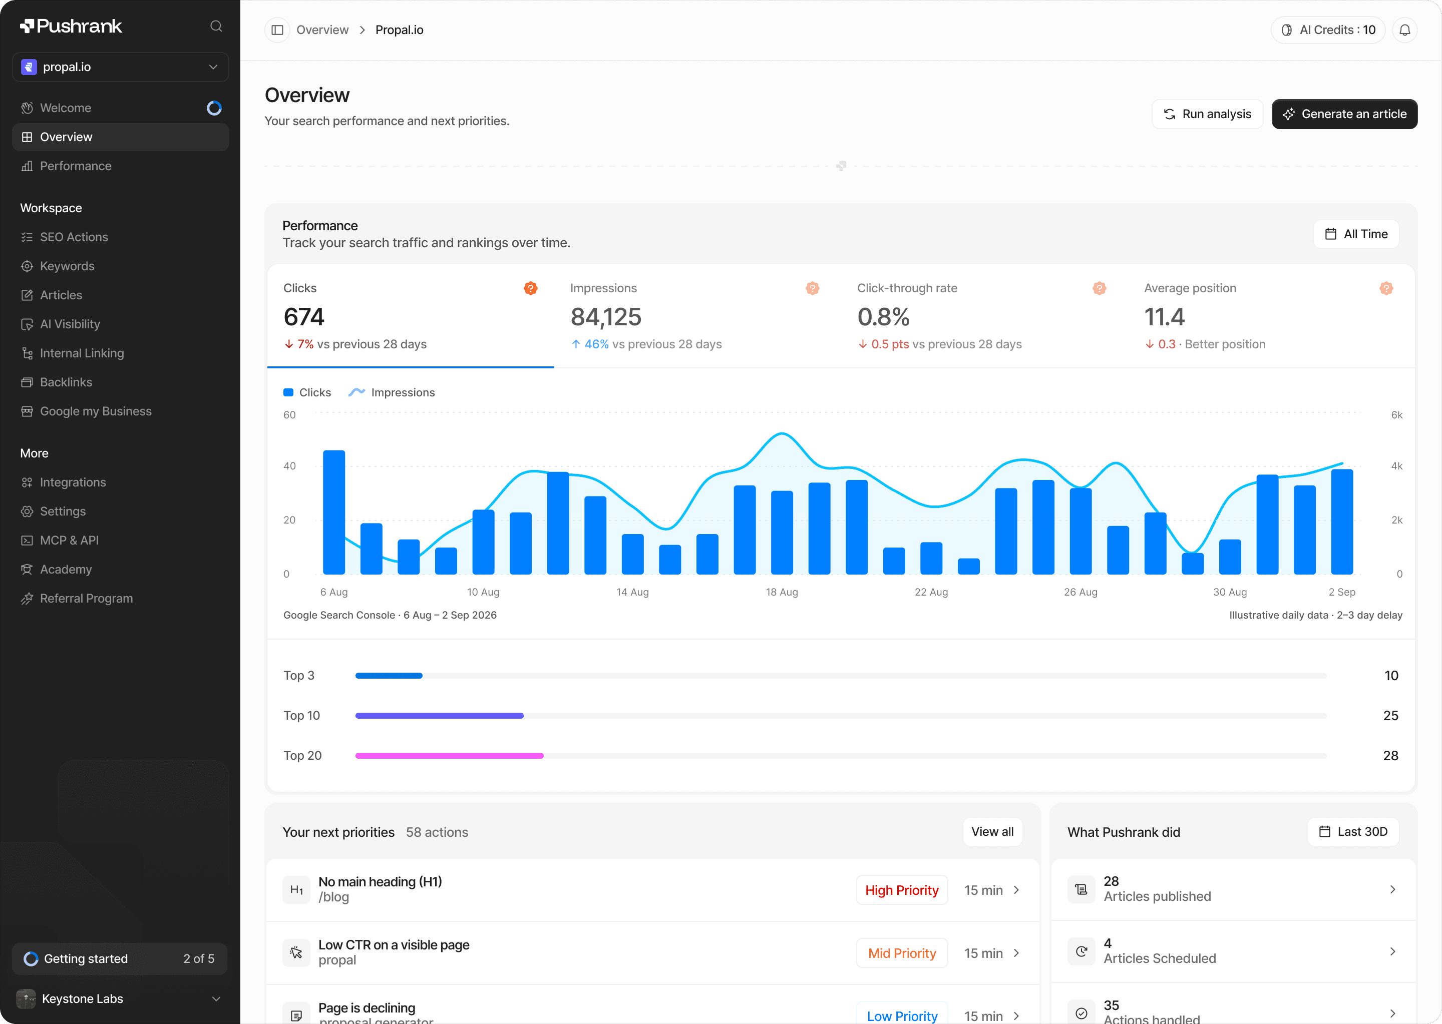Click Generate an article button

1344,114
